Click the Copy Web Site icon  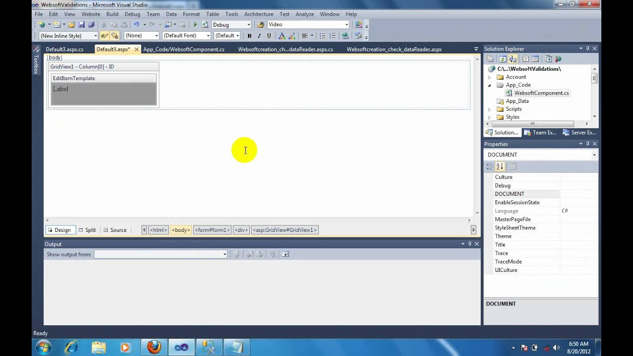pos(548,59)
